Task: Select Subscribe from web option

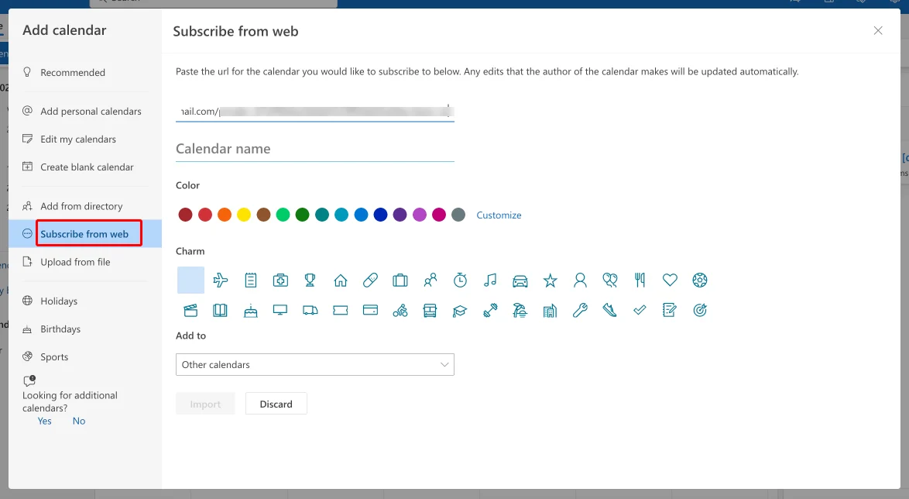Action: (x=85, y=234)
